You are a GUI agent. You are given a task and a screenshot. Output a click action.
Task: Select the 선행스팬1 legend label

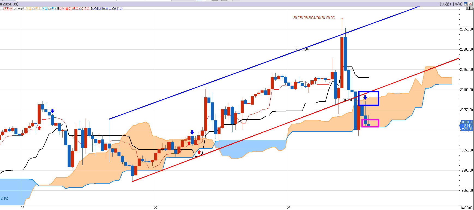33,9
